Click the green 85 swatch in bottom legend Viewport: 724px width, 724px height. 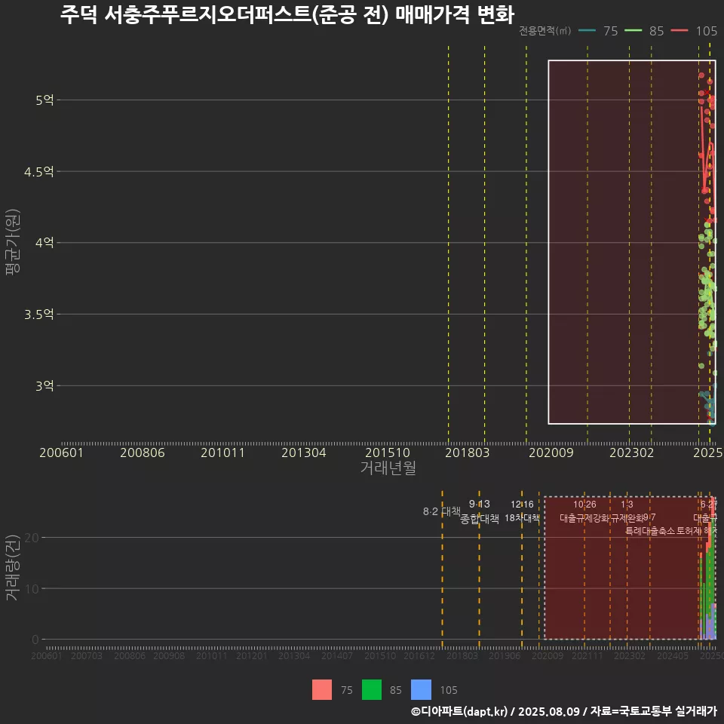click(x=372, y=690)
